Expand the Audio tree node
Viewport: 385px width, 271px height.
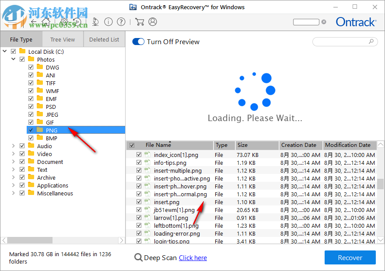[x=13, y=146]
